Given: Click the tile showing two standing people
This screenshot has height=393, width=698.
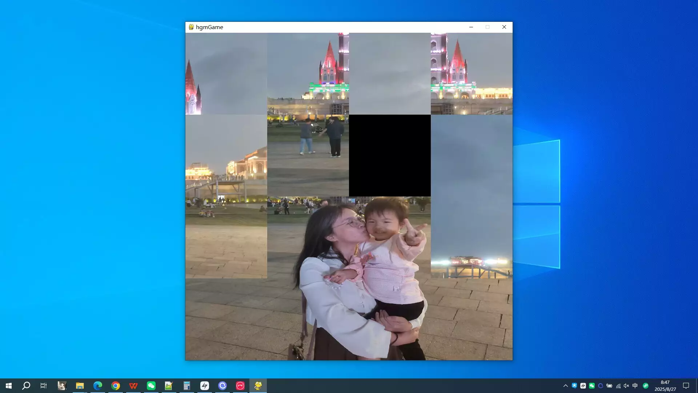Looking at the screenshot, I should click(308, 156).
